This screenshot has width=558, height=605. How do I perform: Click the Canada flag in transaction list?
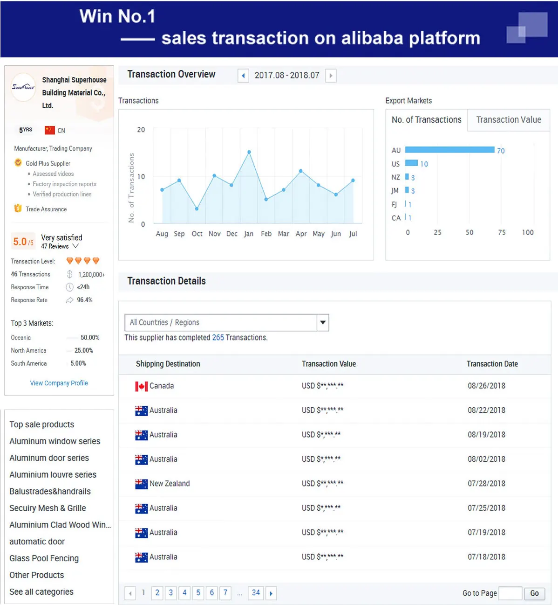tap(141, 386)
